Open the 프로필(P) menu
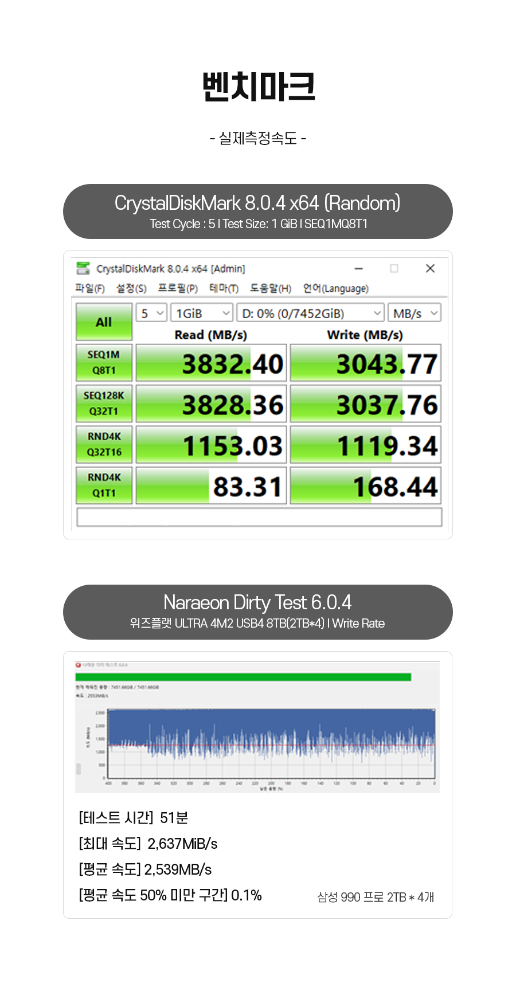 point(178,288)
